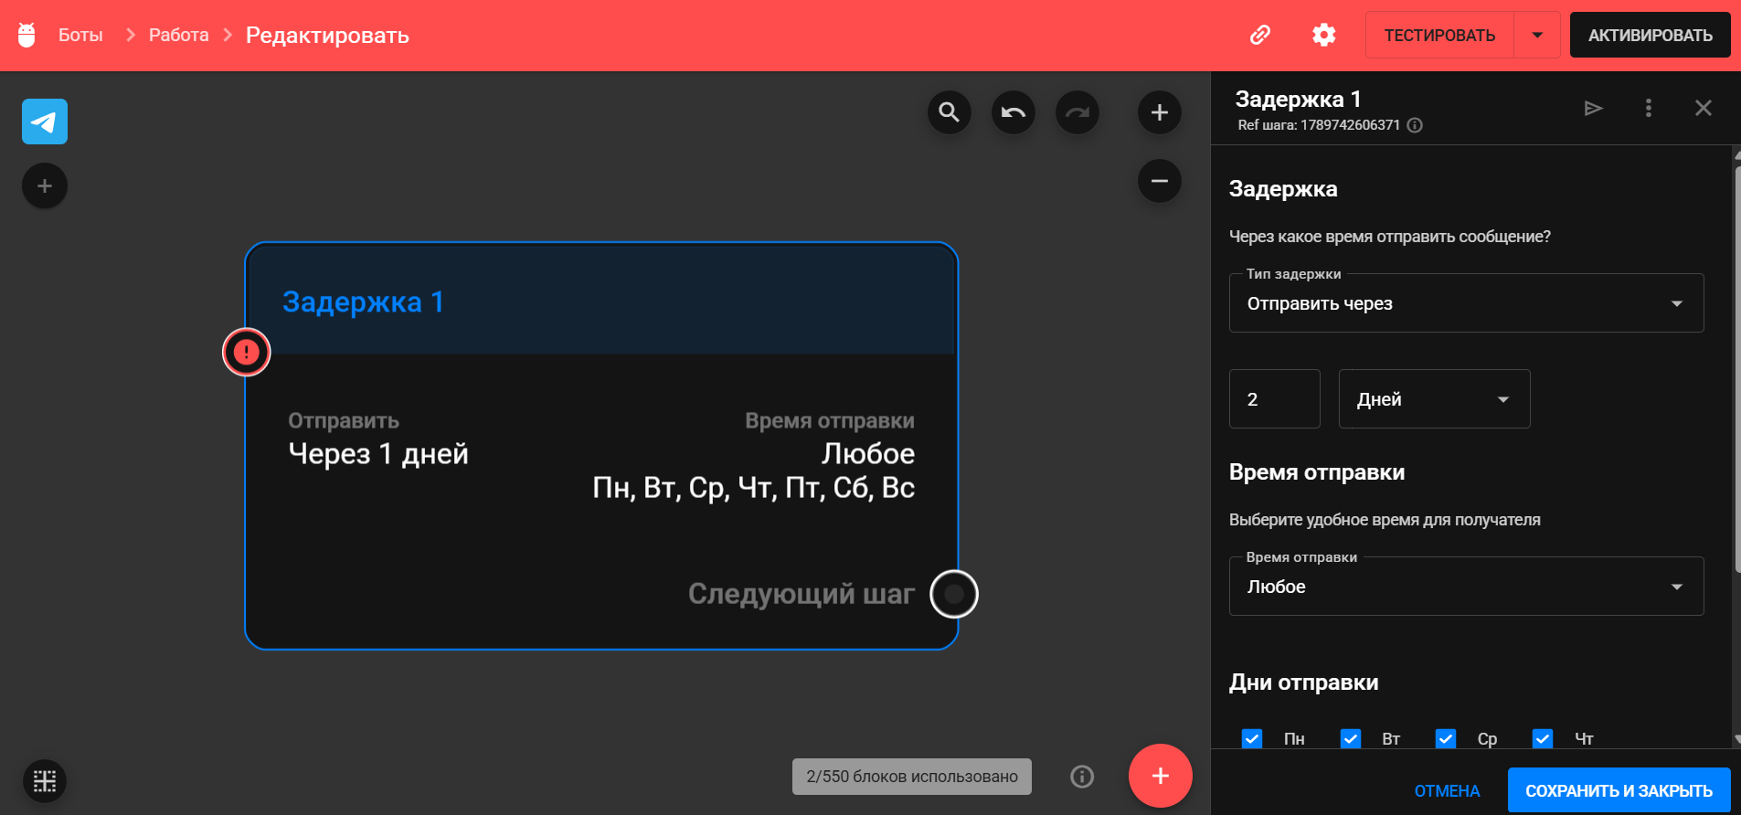Click the 2/550 блоков использовано label
This screenshot has width=1741, height=815.
point(912,777)
